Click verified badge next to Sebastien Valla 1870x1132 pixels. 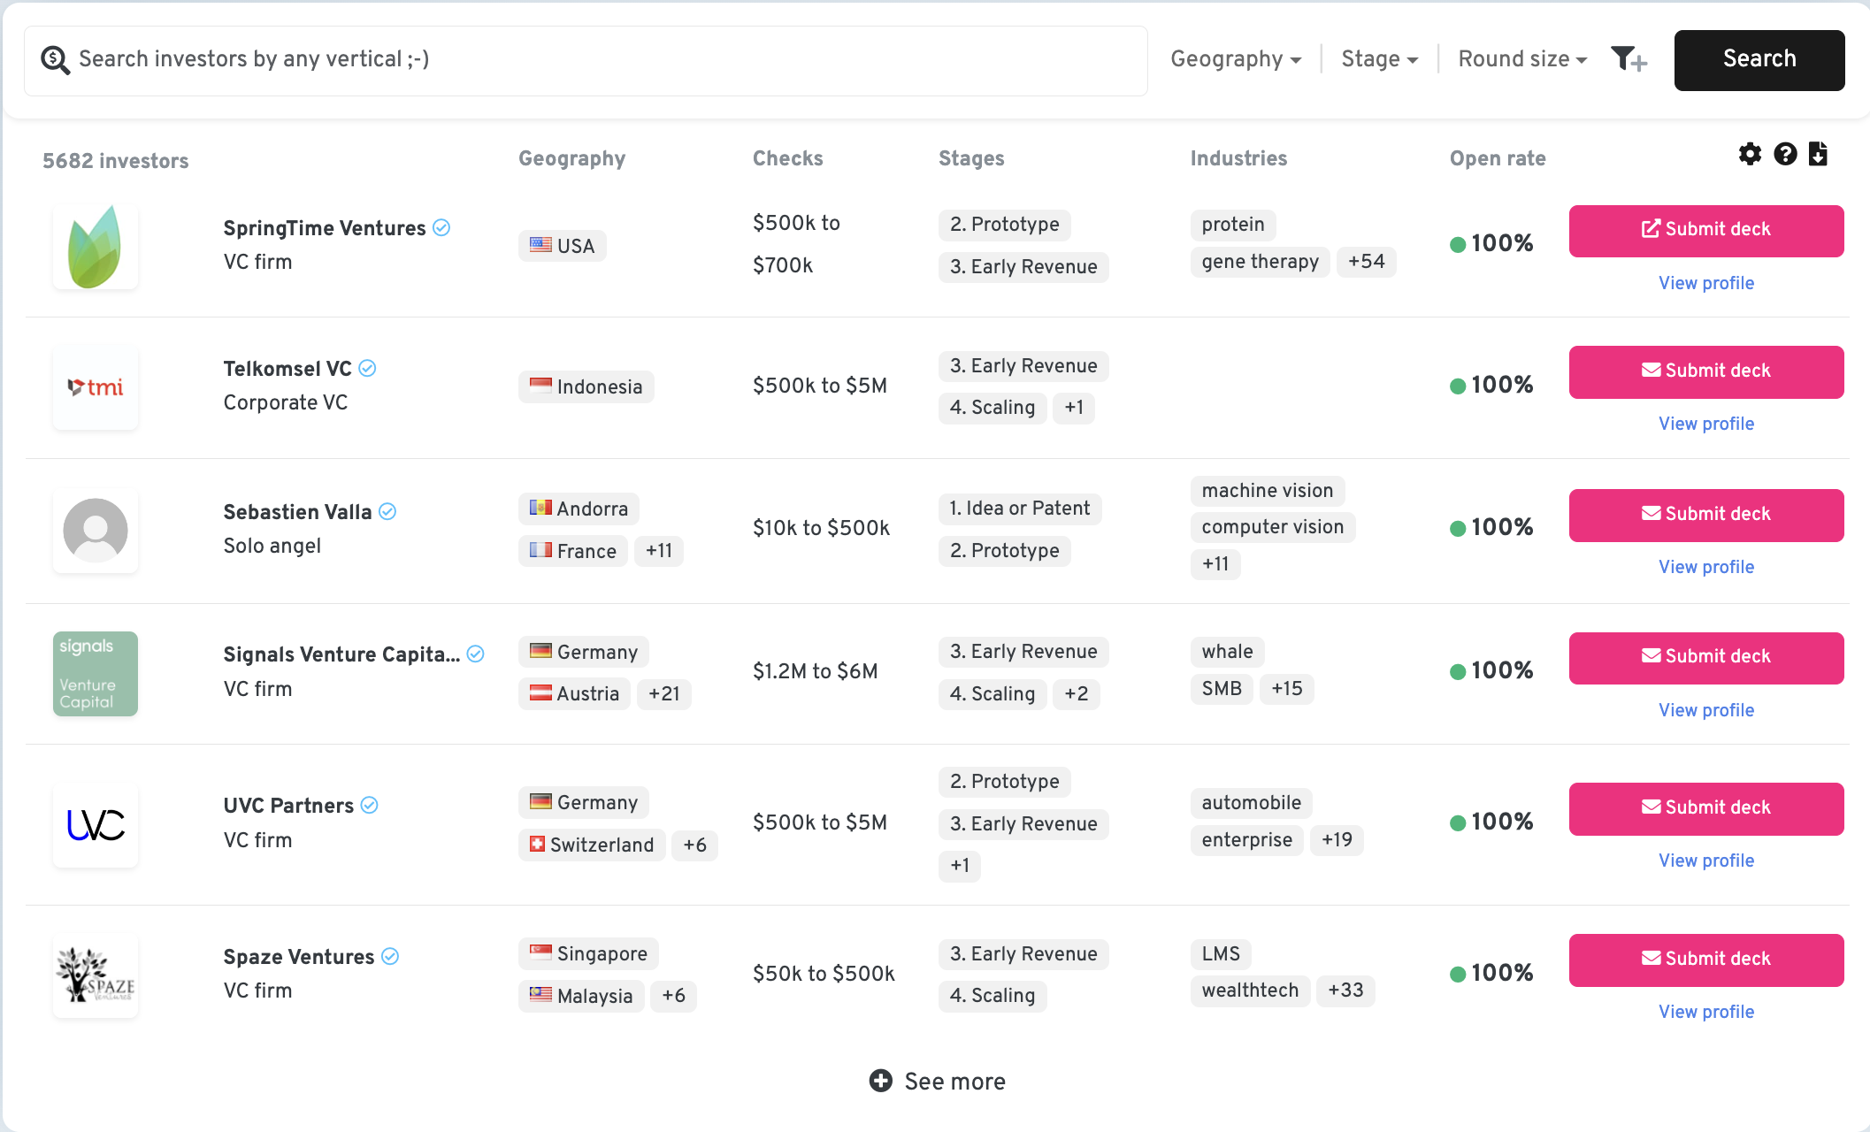tap(387, 512)
